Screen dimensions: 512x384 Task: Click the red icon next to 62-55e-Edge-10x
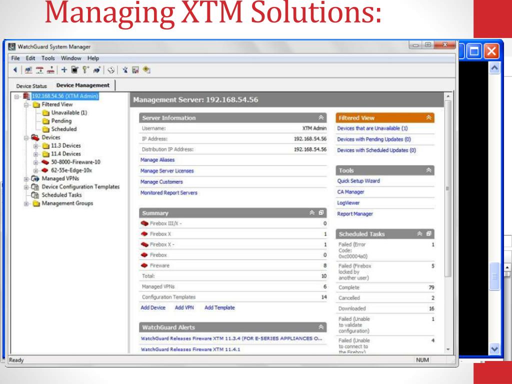tap(45, 170)
